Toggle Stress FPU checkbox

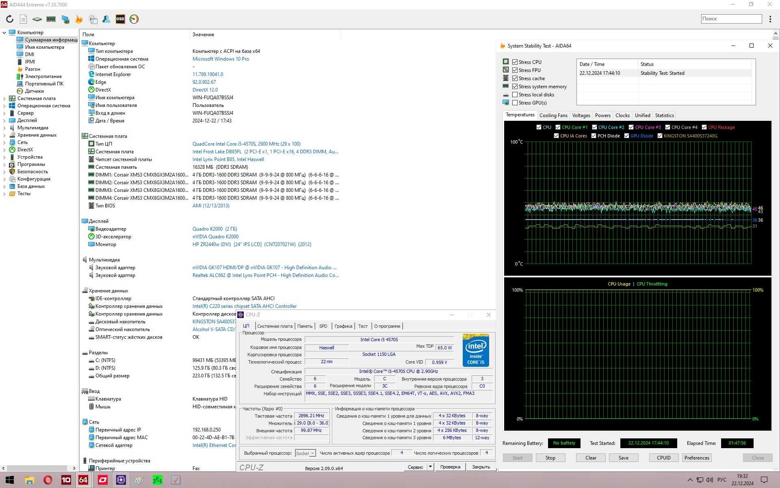515,70
